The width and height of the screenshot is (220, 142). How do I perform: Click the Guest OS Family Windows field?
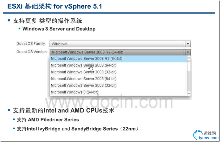click(117, 44)
